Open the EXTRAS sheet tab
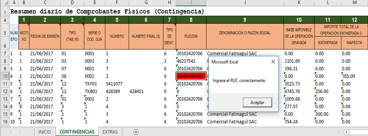 110,132
